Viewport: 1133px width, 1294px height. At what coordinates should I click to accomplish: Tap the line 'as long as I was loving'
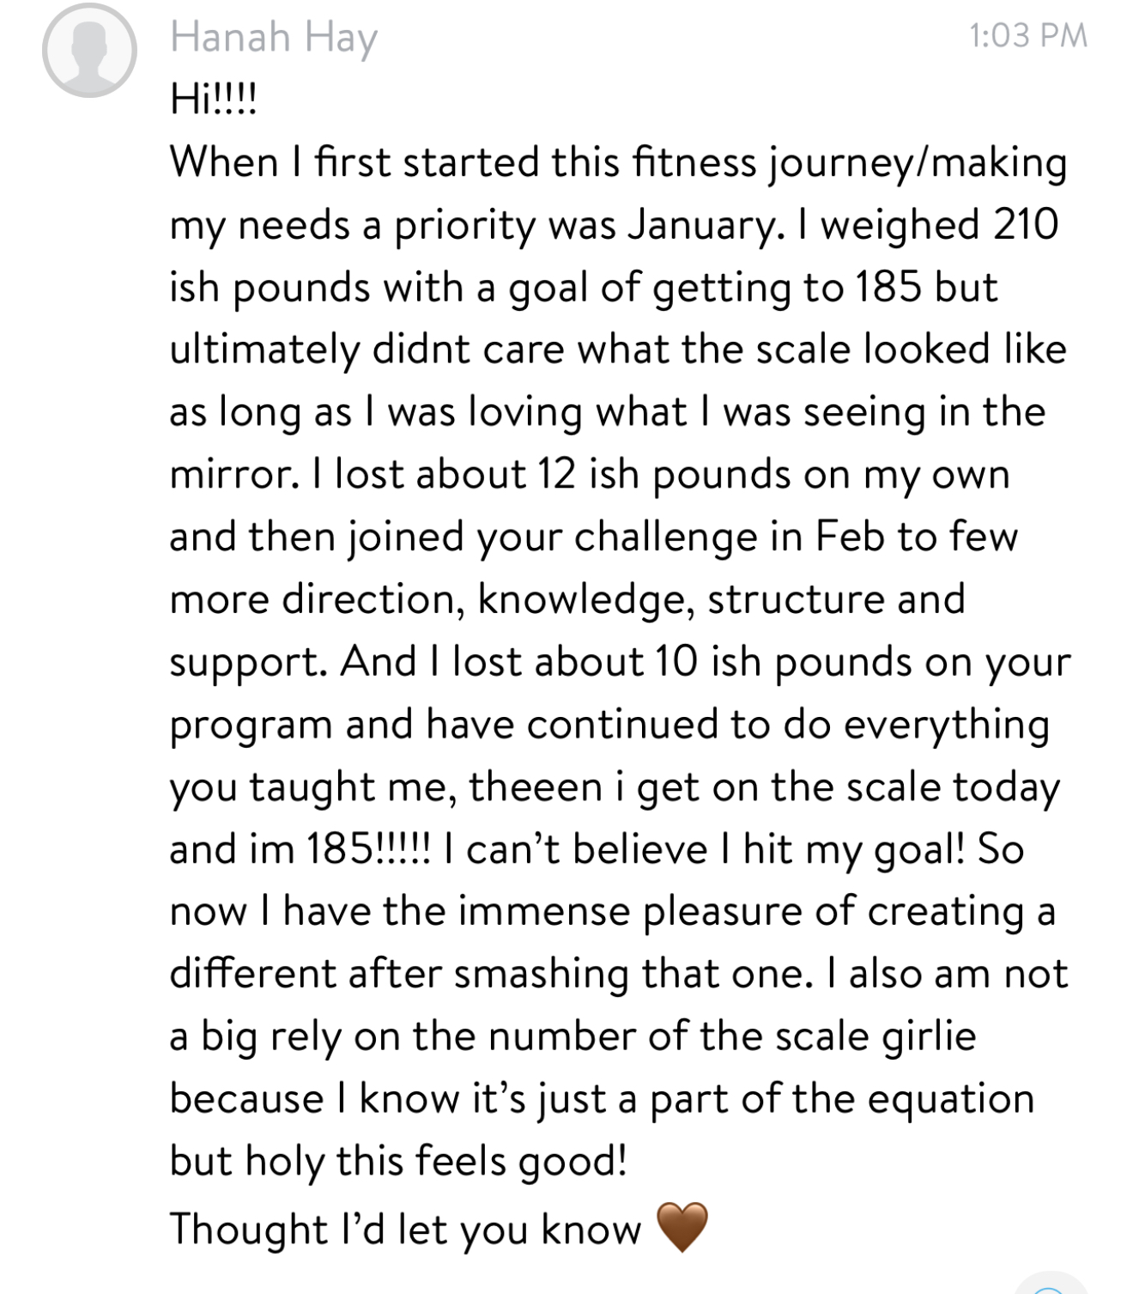(x=608, y=413)
